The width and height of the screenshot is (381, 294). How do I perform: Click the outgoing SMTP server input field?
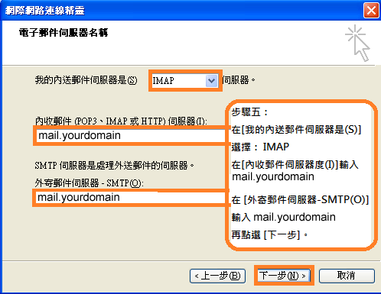130,198
